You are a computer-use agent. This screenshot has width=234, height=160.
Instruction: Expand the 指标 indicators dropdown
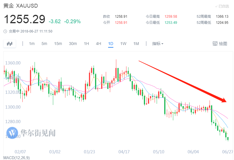pyautogui.click(x=158, y=44)
